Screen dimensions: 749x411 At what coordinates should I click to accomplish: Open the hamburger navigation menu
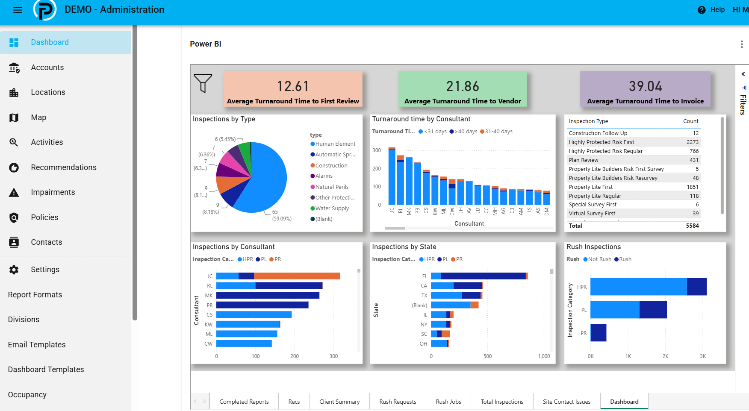18,10
